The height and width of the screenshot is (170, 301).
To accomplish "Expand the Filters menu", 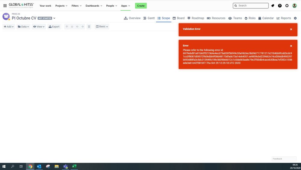I will (x=77, y=6).
